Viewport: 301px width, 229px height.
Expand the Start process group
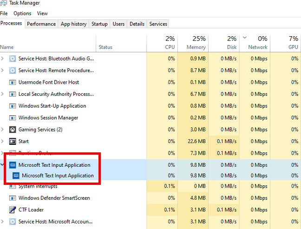tap(2, 141)
